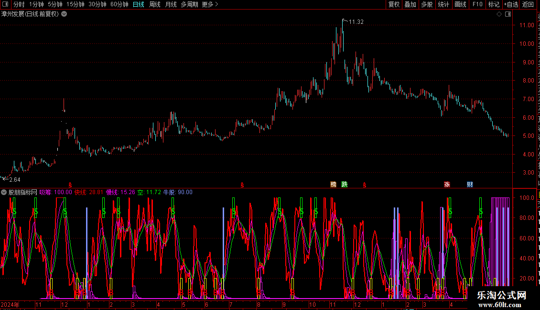Activate the 画线 drawing tool

(461, 4)
